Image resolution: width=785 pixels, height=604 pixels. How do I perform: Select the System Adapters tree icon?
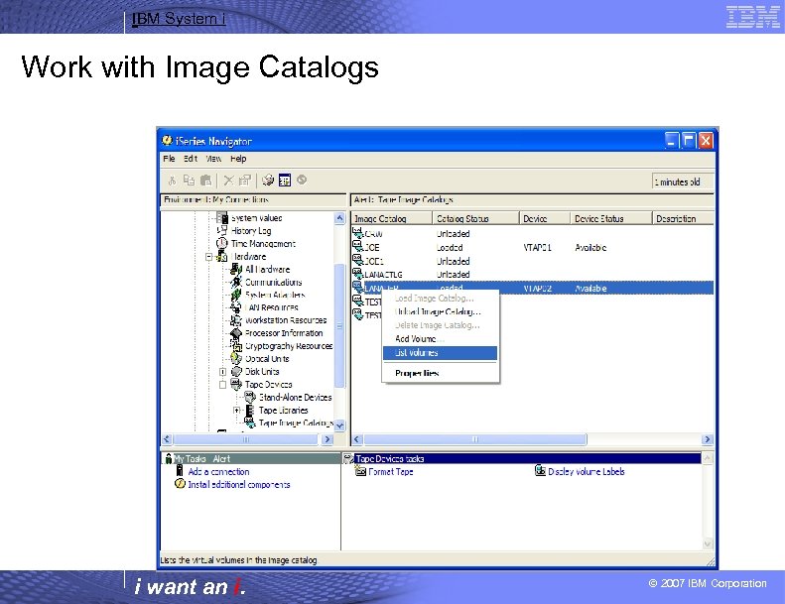pos(236,295)
